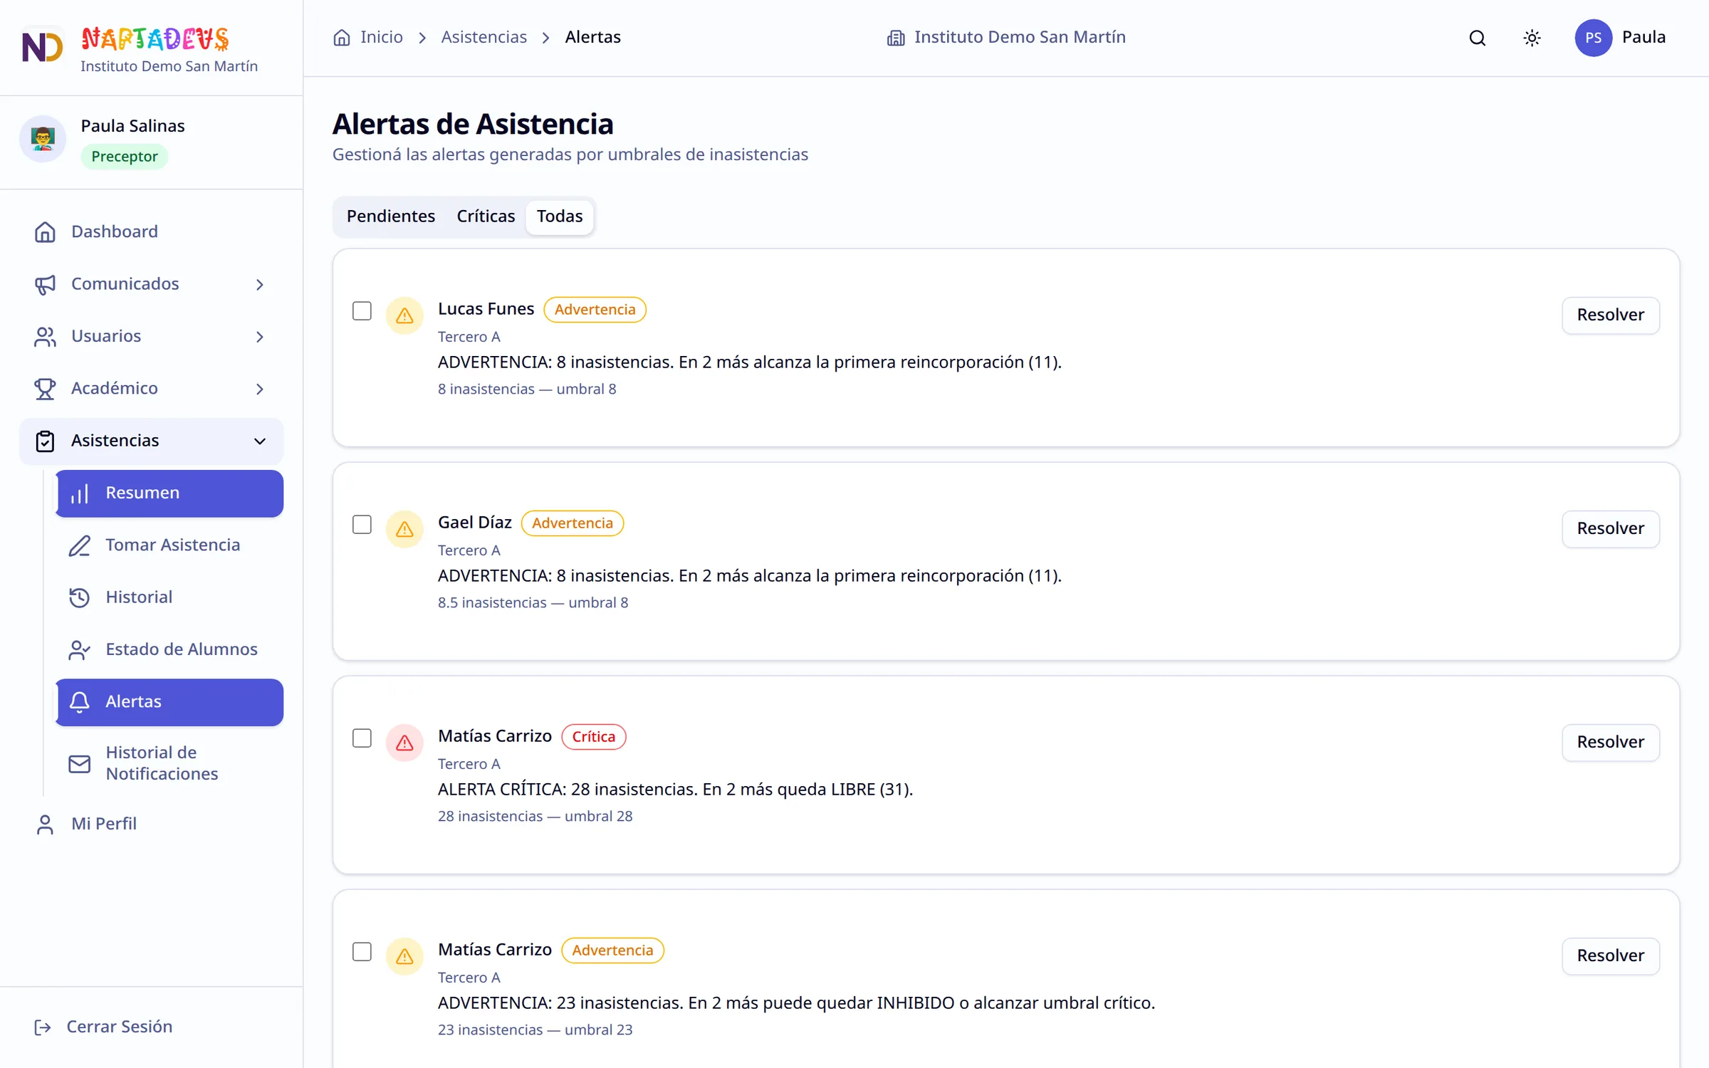Click the red critical icon for Matías Carrizo
This screenshot has width=1709, height=1068.
pos(404,743)
